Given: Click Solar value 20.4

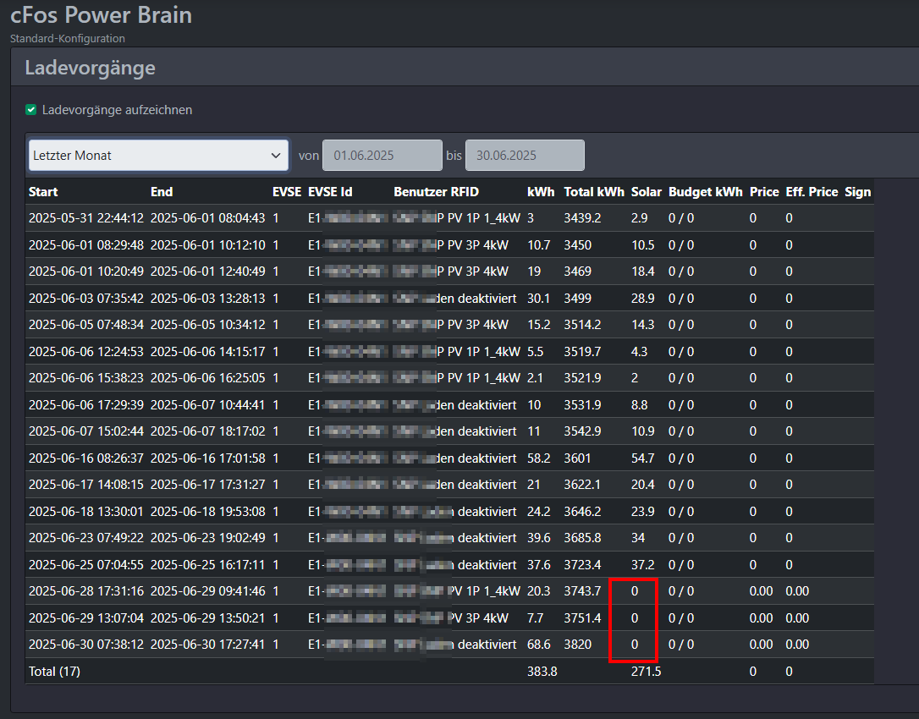Looking at the screenshot, I should pos(642,485).
